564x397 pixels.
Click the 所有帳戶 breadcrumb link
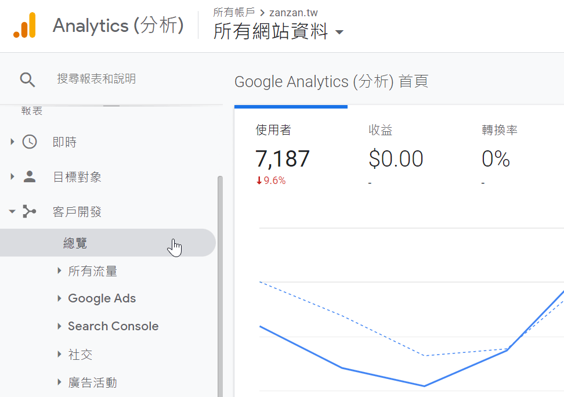234,12
